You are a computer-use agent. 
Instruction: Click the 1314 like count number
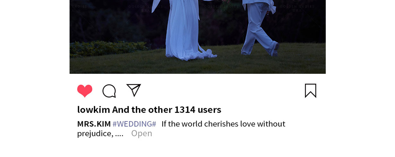coord(185,109)
